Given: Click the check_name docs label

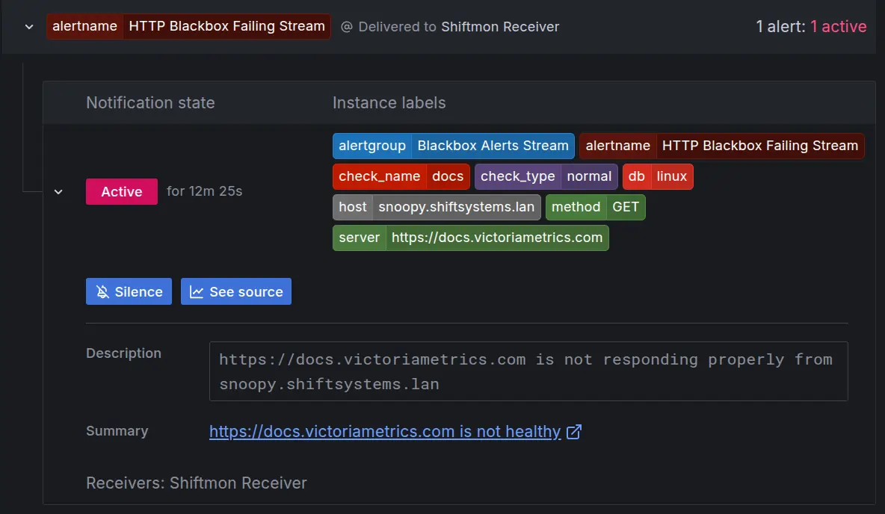Looking at the screenshot, I should click(x=401, y=176).
